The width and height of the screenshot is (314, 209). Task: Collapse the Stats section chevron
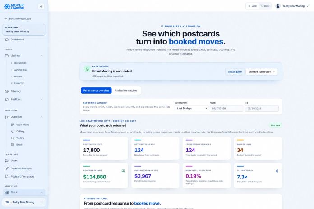pos(42,192)
